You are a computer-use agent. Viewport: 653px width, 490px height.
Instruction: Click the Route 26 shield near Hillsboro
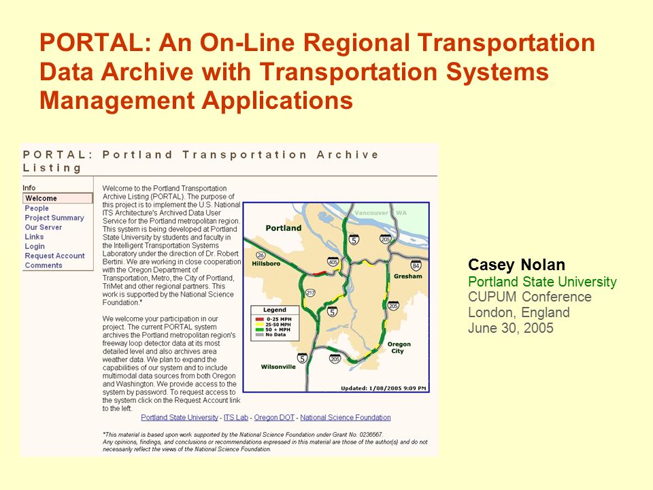tap(261, 255)
